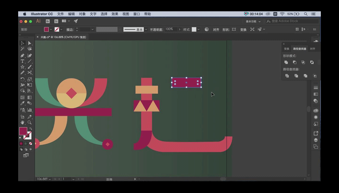Activate the Hand tool
Viewport: 339px width, 193px height.
23,122
